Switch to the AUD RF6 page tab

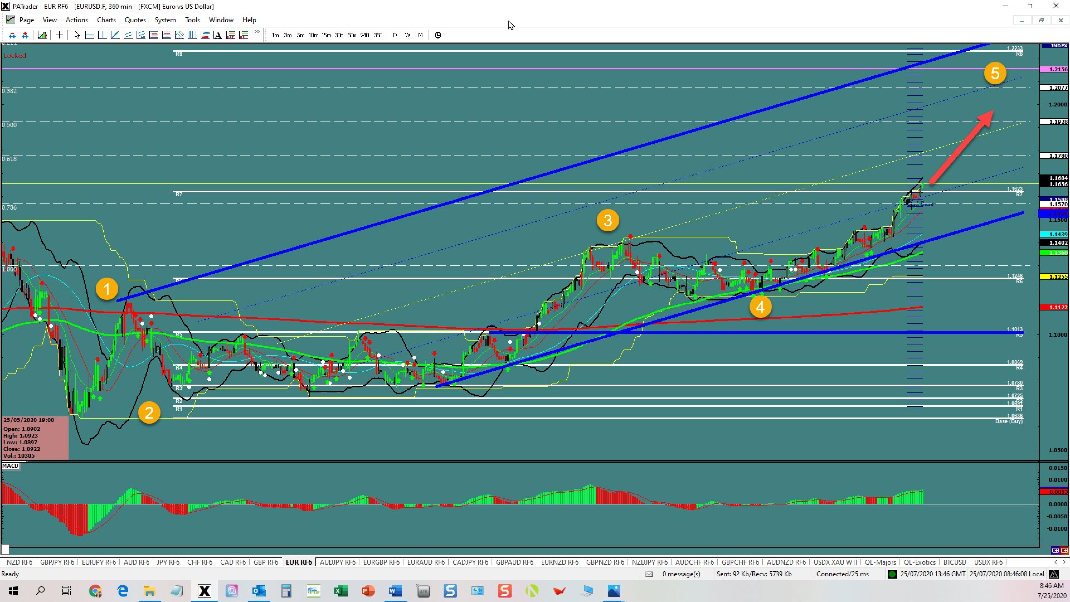[x=136, y=562]
